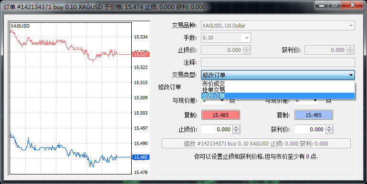This screenshot has width=367, height=184.
Task: Close the order window
Action: [x=353, y=5]
